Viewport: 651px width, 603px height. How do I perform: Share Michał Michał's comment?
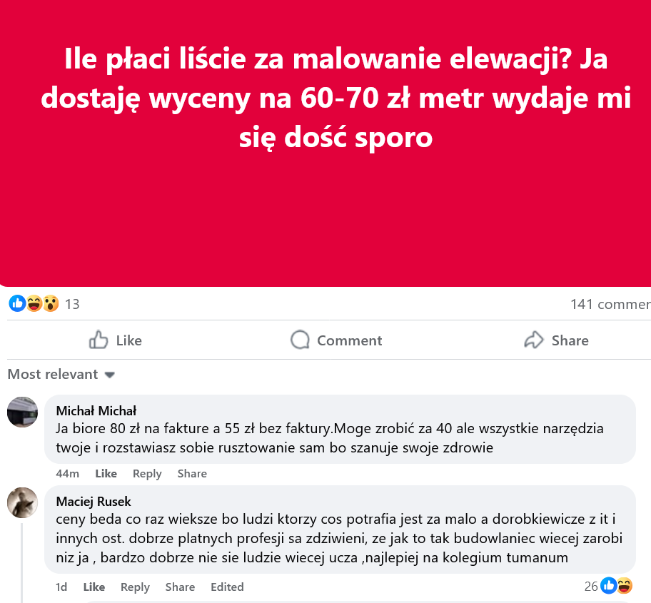[192, 474]
